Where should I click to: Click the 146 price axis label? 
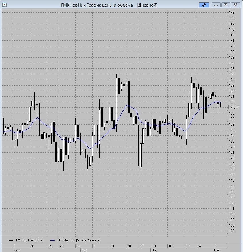[232, 12]
